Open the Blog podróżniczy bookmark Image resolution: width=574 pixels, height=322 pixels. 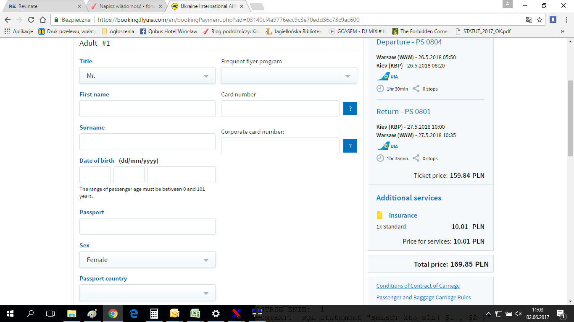click(x=231, y=31)
